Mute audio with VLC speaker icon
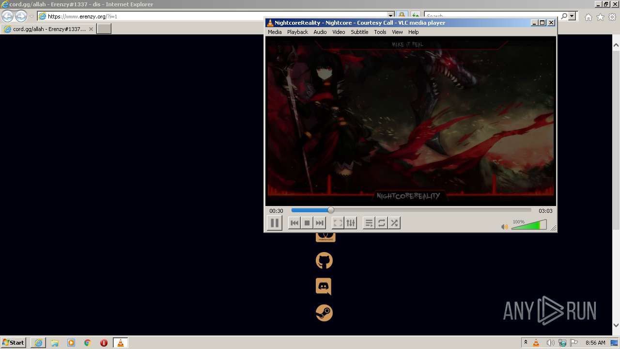The image size is (620, 349). 505,226
